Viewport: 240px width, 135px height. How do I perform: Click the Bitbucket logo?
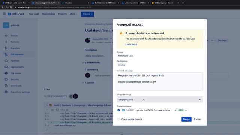click(16, 14)
